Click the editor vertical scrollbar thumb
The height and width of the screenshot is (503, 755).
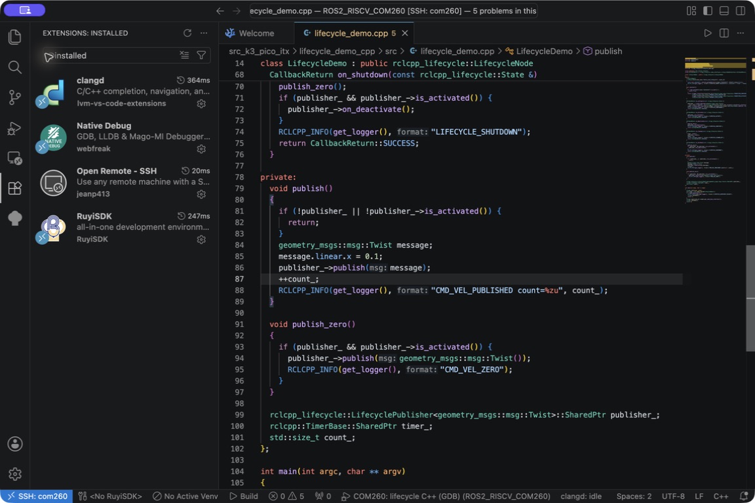tap(750, 299)
